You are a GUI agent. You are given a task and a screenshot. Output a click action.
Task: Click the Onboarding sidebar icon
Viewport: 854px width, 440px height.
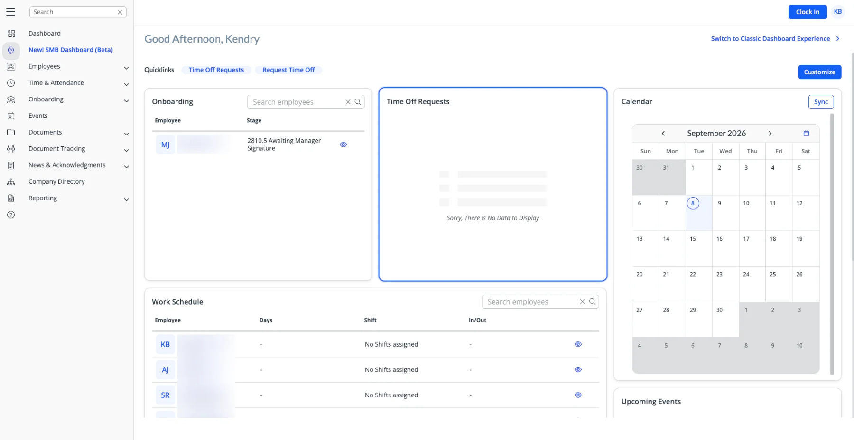(11, 99)
